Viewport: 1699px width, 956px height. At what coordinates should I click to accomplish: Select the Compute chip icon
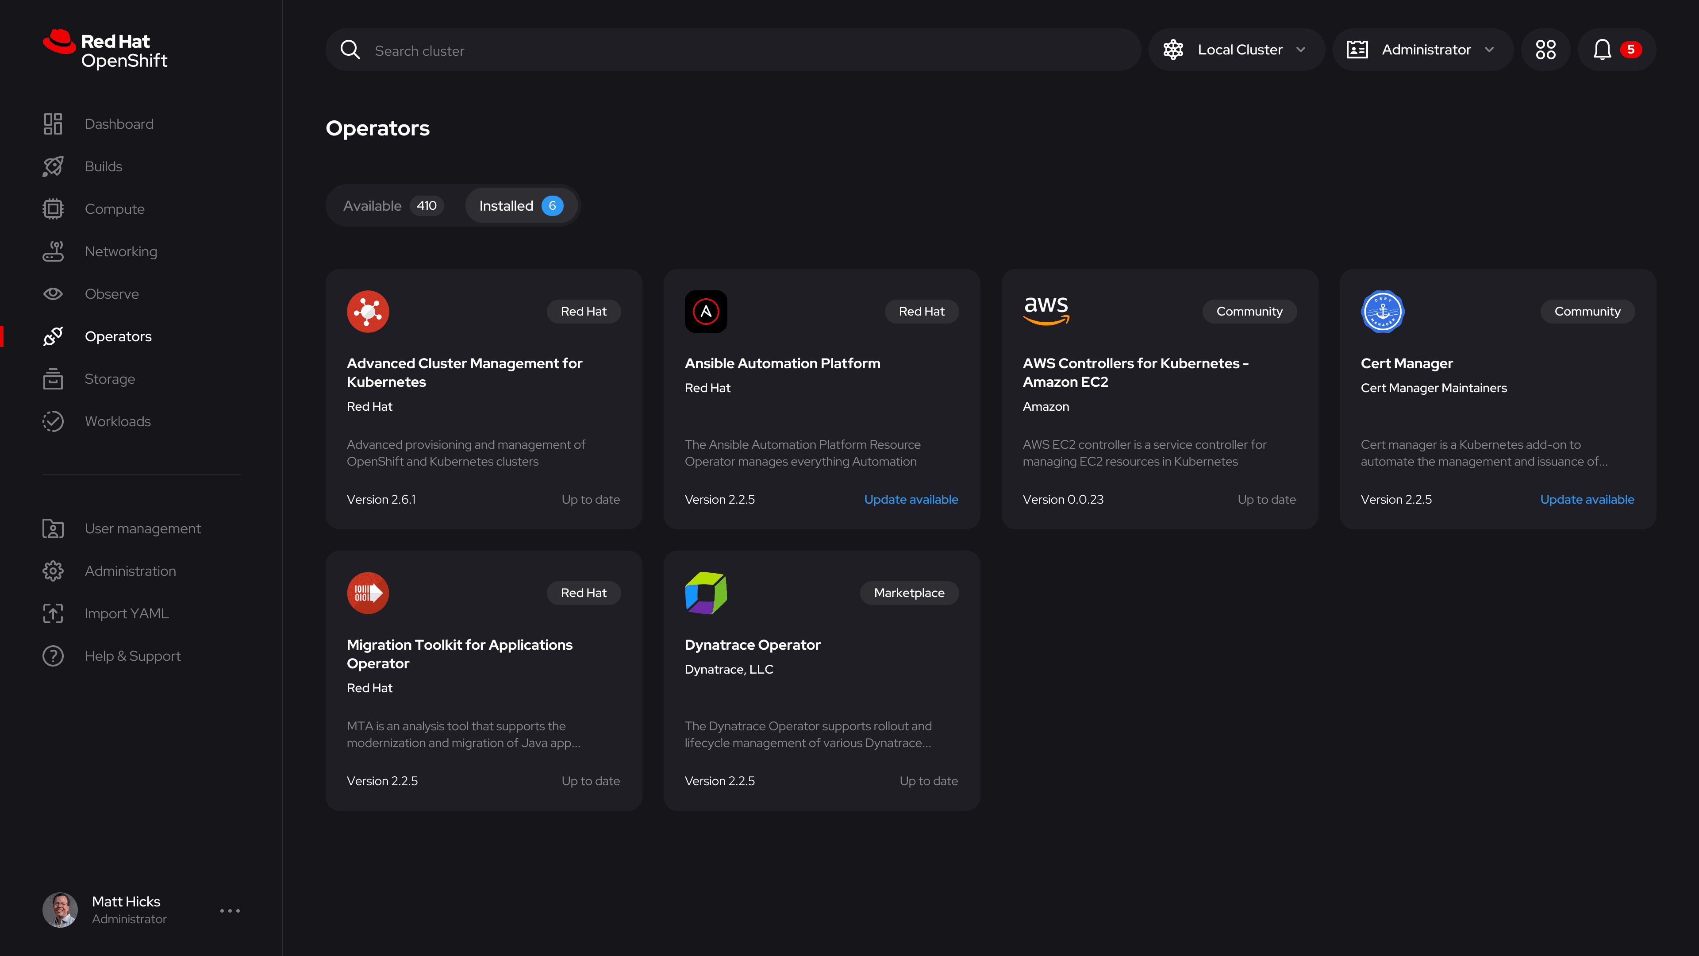click(53, 209)
